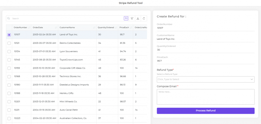Click the Process Refund button
Image resolution: width=261 pixels, height=124 pixels.
point(206,111)
